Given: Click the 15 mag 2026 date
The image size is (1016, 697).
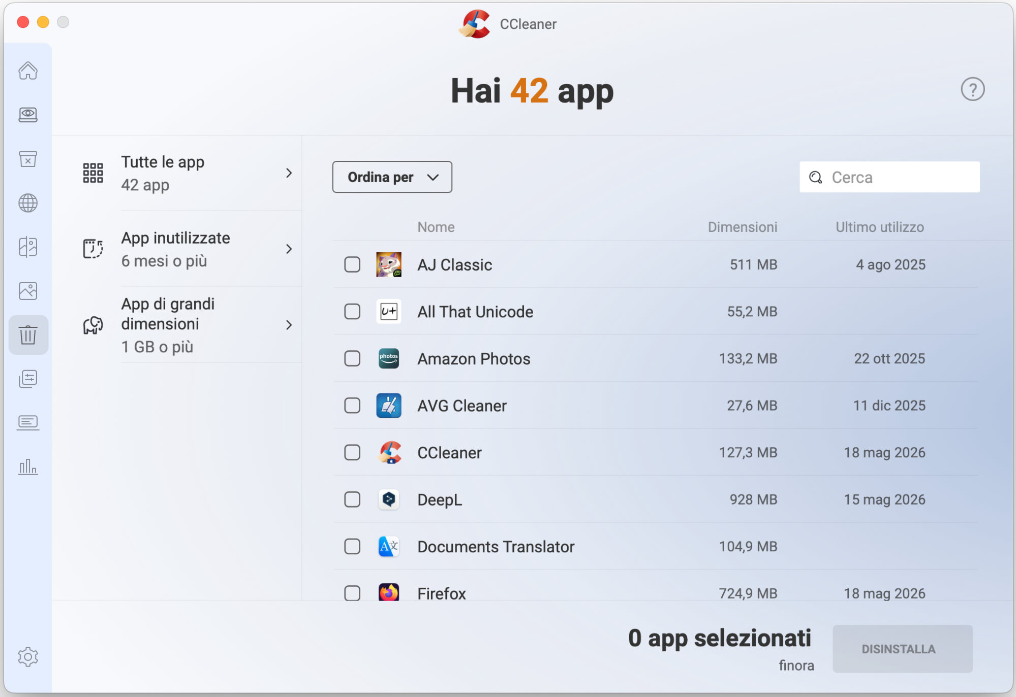Looking at the screenshot, I should tap(884, 500).
